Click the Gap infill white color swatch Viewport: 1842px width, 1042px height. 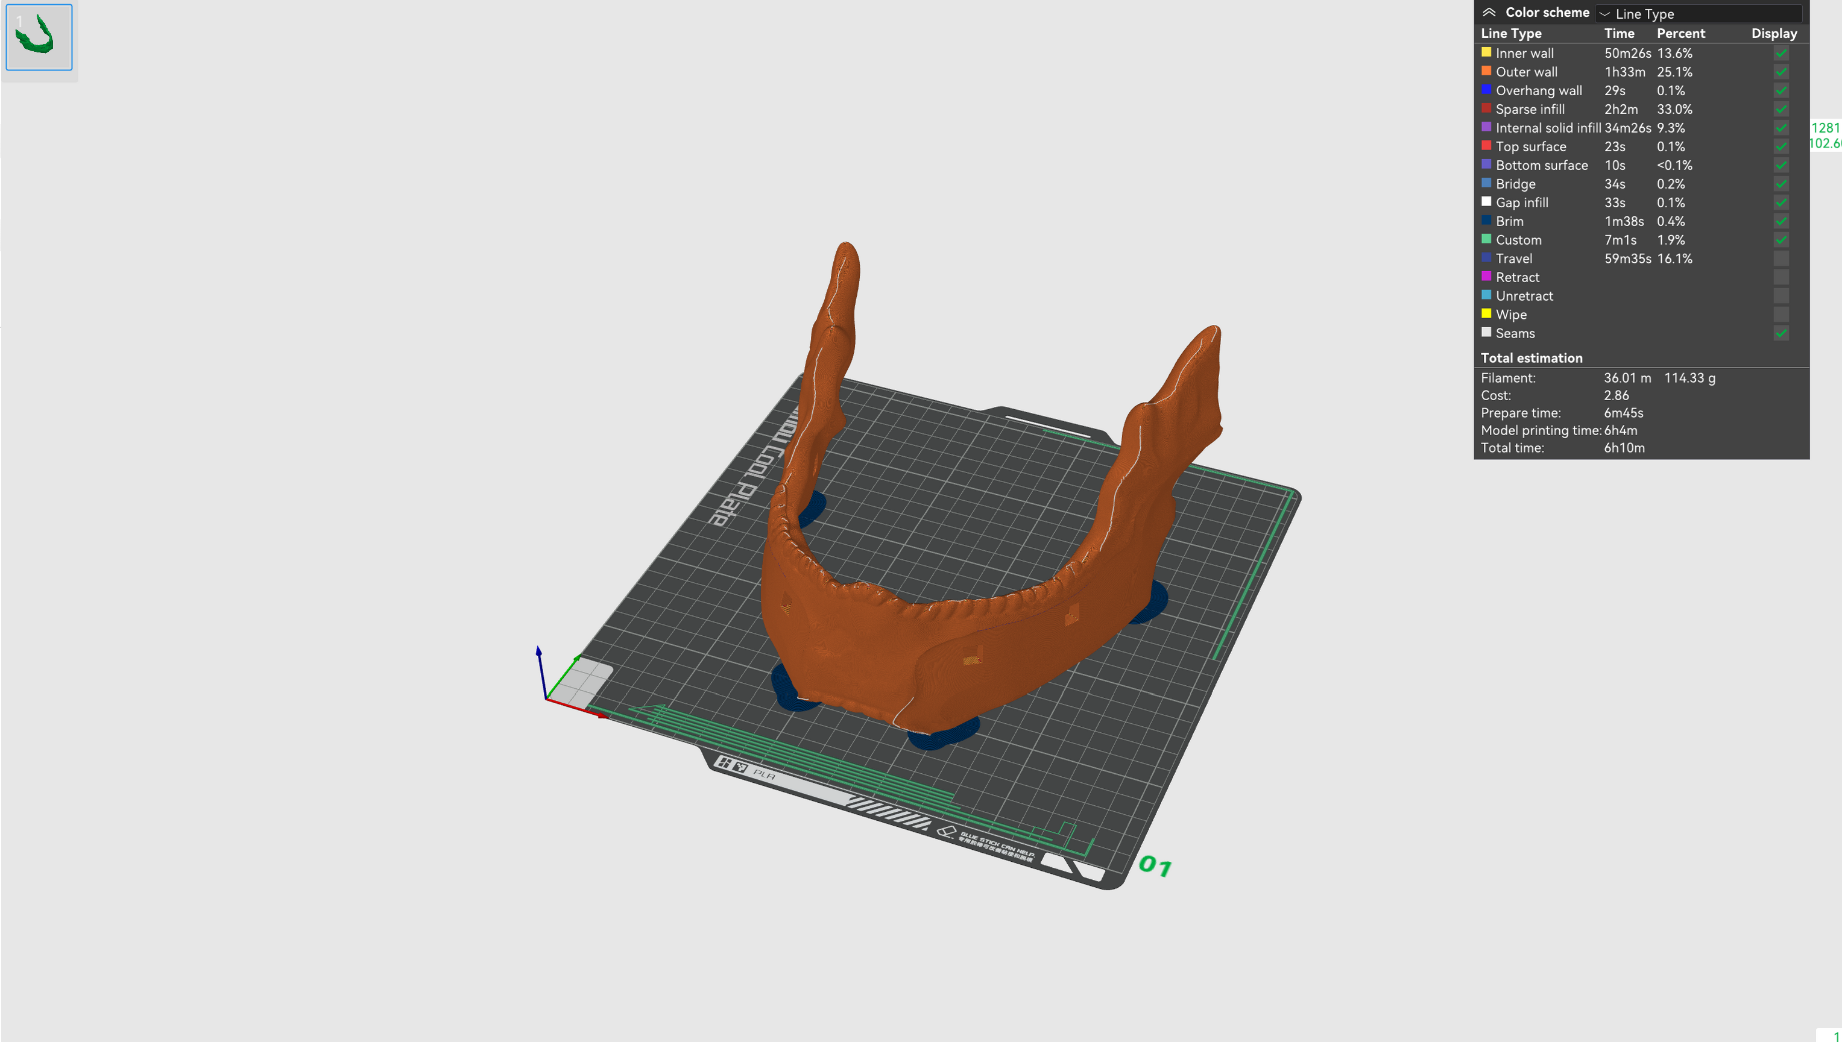click(x=1487, y=202)
